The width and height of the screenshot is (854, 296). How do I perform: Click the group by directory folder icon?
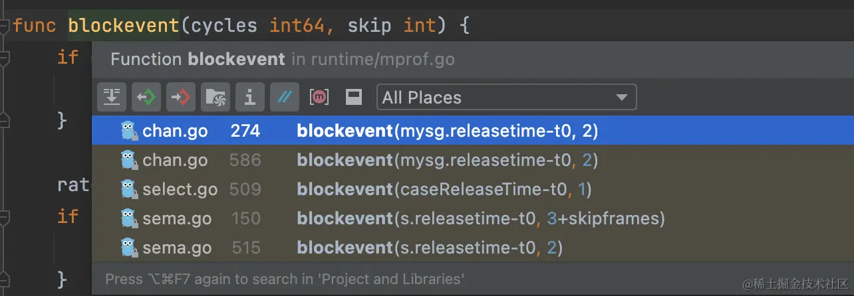(215, 98)
